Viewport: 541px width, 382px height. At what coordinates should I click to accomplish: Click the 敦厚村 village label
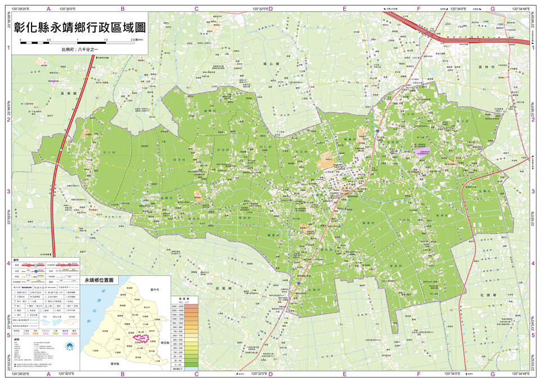click(x=245, y=218)
